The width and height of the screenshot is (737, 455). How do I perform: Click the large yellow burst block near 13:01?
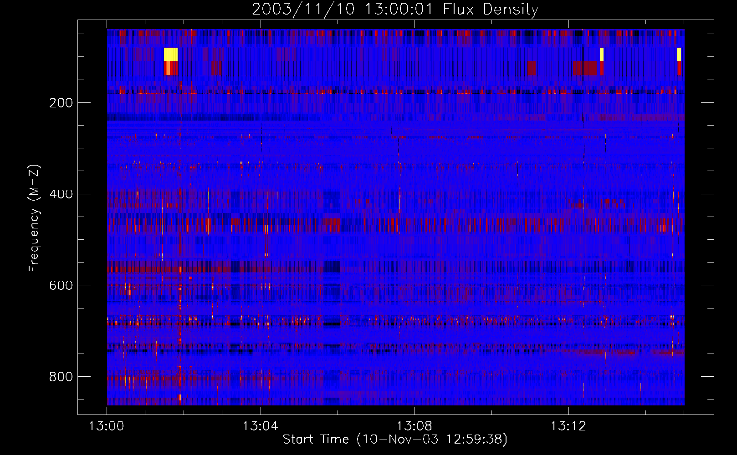click(x=171, y=54)
